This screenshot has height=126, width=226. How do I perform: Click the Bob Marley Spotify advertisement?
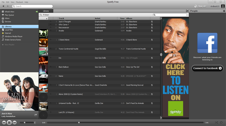(175, 68)
